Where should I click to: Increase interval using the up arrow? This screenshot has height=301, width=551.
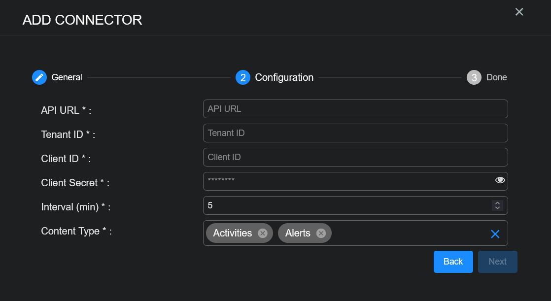(x=497, y=203)
